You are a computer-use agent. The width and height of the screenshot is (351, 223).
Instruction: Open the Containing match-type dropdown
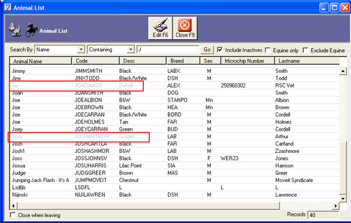tap(131, 49)
